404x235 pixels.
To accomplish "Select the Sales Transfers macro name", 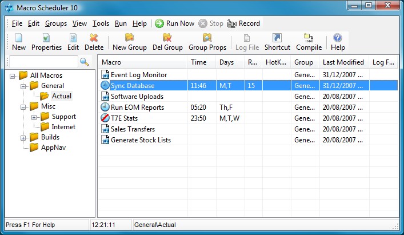I will (133, 129).
